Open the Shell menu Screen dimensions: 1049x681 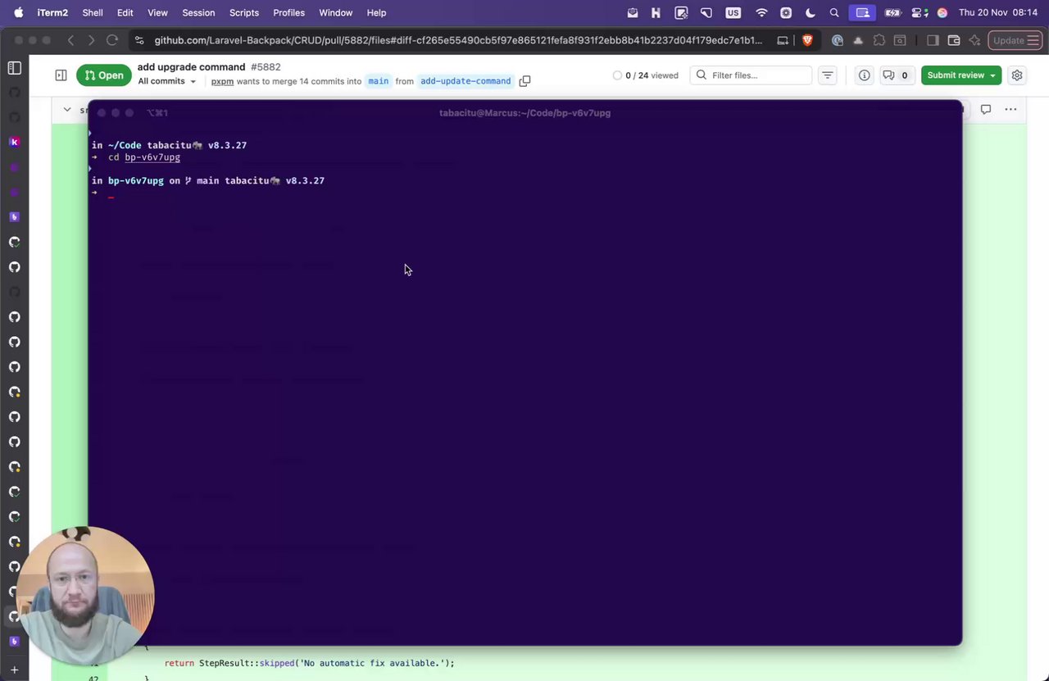pyautogui.click(x=93, y=12)
